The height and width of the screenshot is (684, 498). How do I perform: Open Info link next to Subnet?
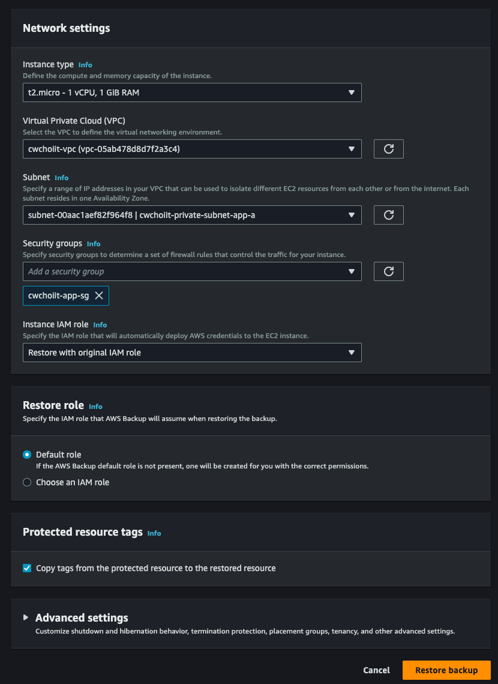[x=61, y=178]
